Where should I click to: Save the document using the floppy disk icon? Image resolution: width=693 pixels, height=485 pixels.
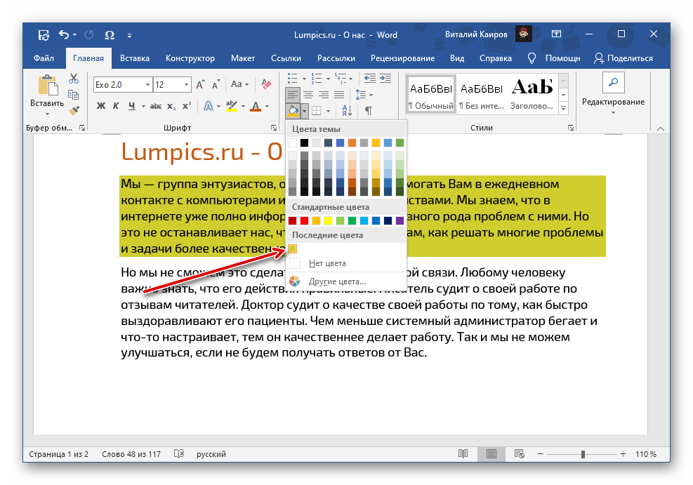(44, 34)
